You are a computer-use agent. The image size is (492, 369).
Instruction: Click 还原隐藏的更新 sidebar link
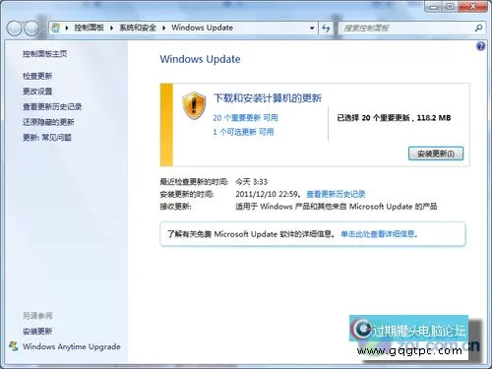click(x=48, y=122)
